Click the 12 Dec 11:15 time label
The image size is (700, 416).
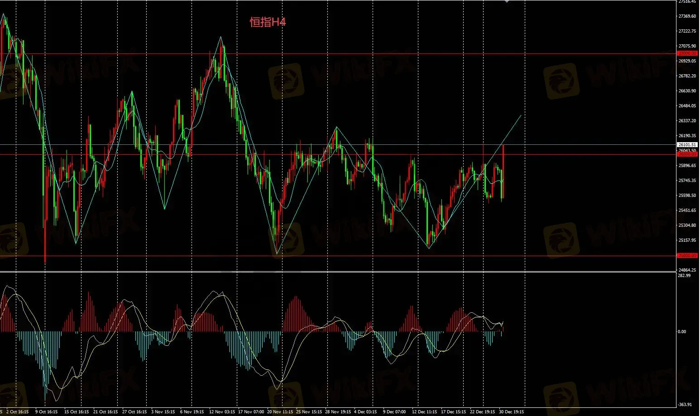point(424,412)
